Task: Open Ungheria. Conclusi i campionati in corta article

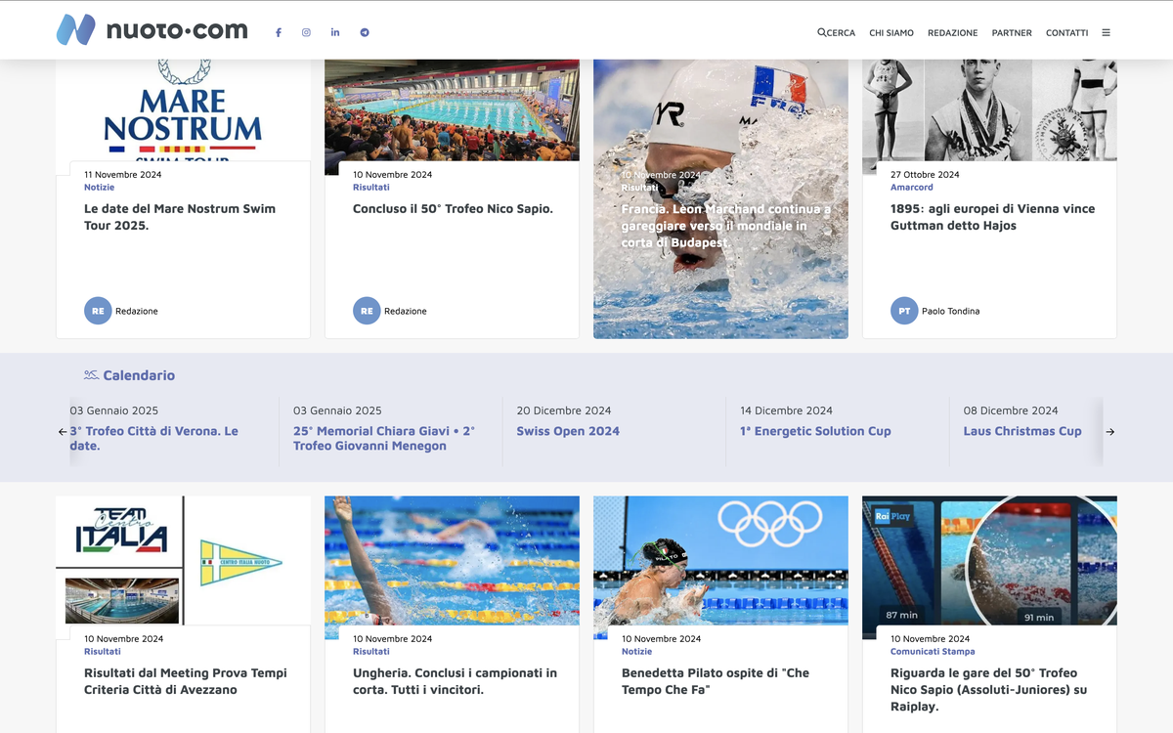Action: point(455,681)
